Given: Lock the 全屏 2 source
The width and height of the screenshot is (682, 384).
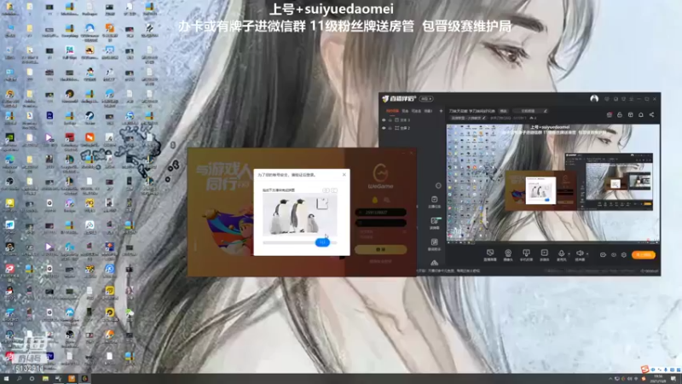Looking at the screenshot, I should (390, 128).
